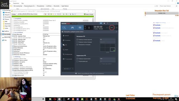
Task: Select Bandicam screen recording mode icon
Action: [64, 27]
